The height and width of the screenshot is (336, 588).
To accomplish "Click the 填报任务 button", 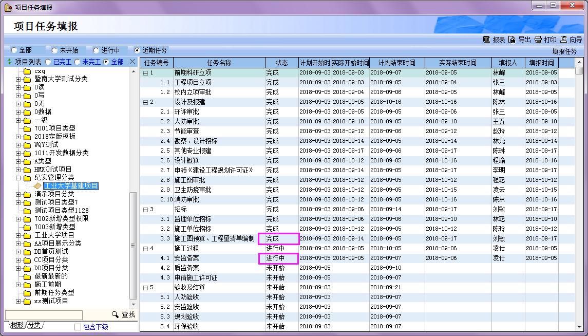I will point(564,51).
